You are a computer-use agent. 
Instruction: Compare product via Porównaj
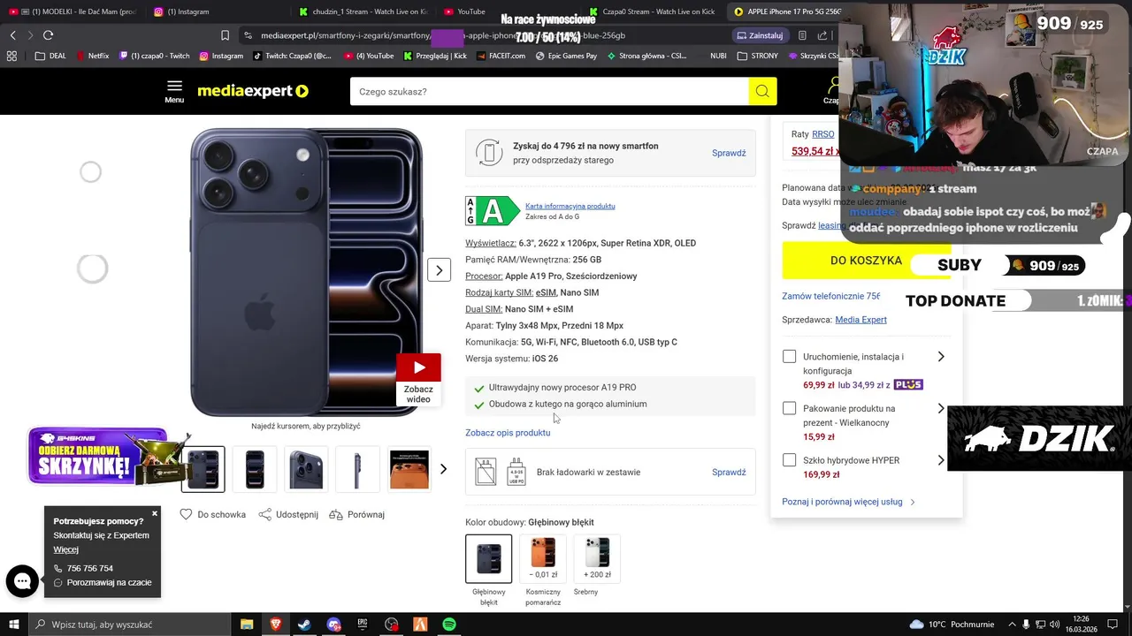click(x=356, y=514)
